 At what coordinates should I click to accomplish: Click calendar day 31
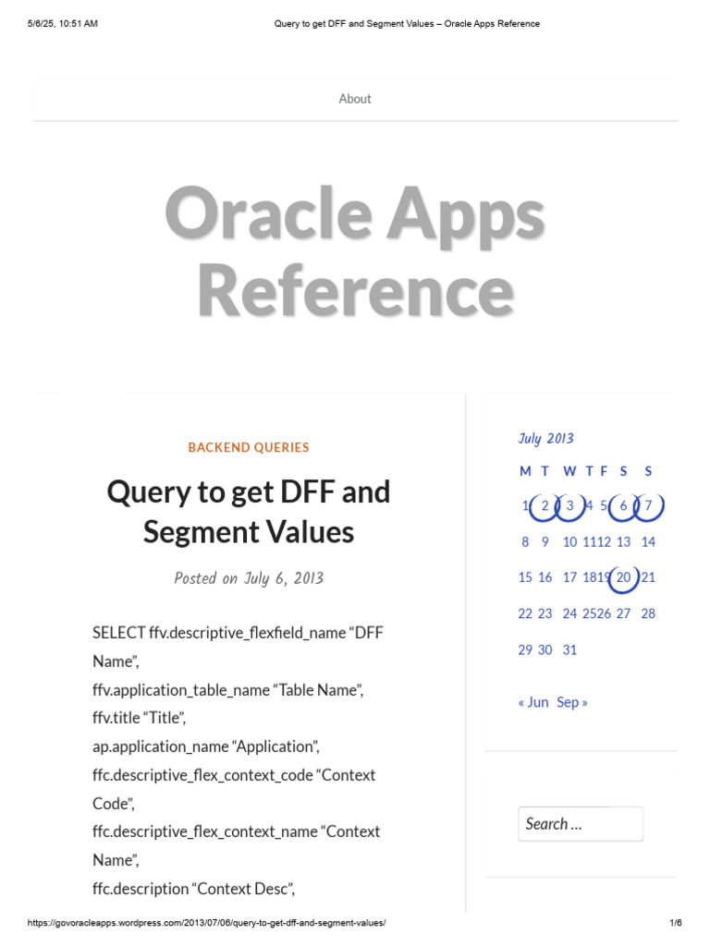(x=569, y=649)
